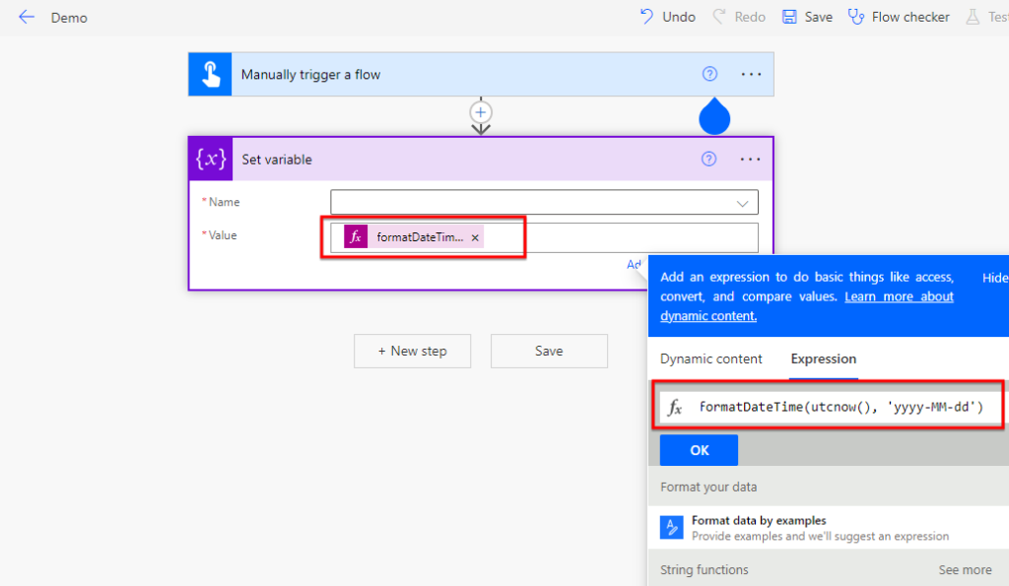Click the Save disk icon in top toolbar
Image resolution: width=1009 pixels, height=586 pixels.
coord(789,17)
